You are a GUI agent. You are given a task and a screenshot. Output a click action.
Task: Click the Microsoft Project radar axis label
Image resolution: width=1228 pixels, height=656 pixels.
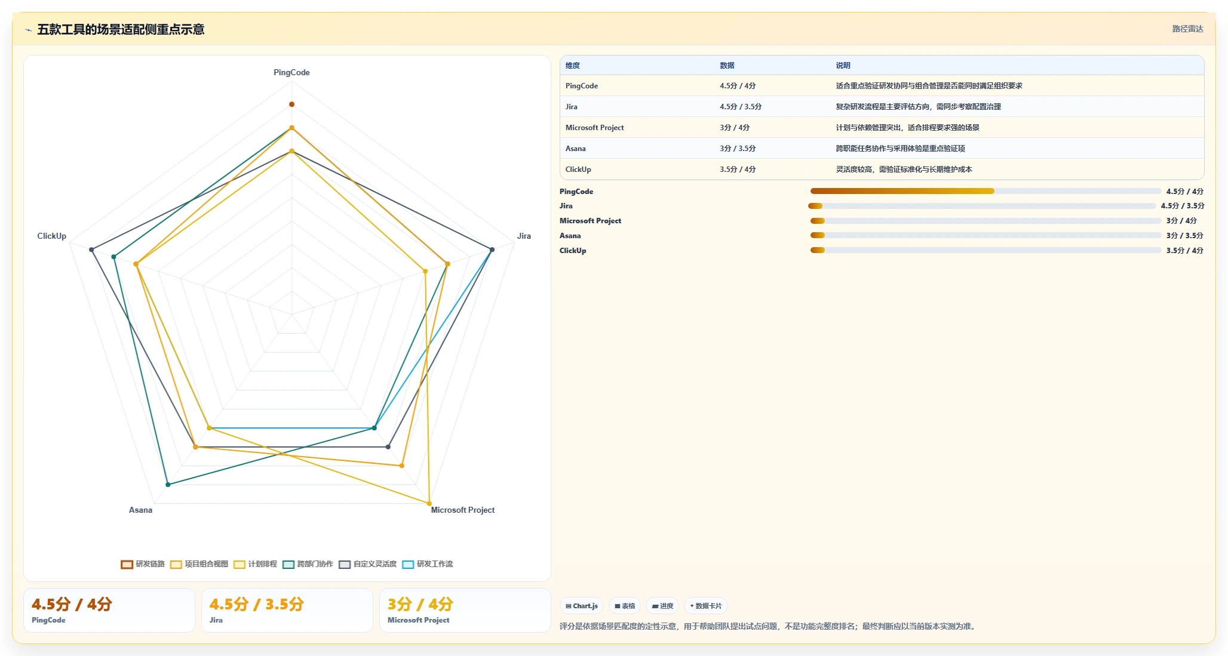(463, 510)
